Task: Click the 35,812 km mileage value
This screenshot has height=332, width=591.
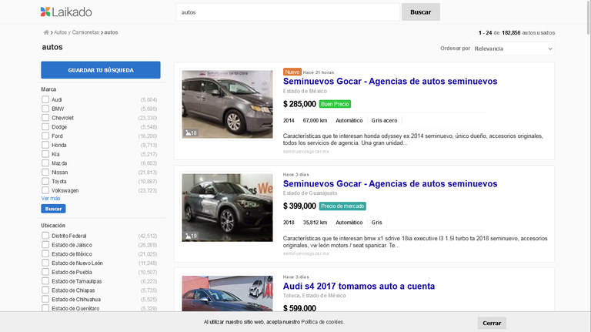Action: coord(315,223)
